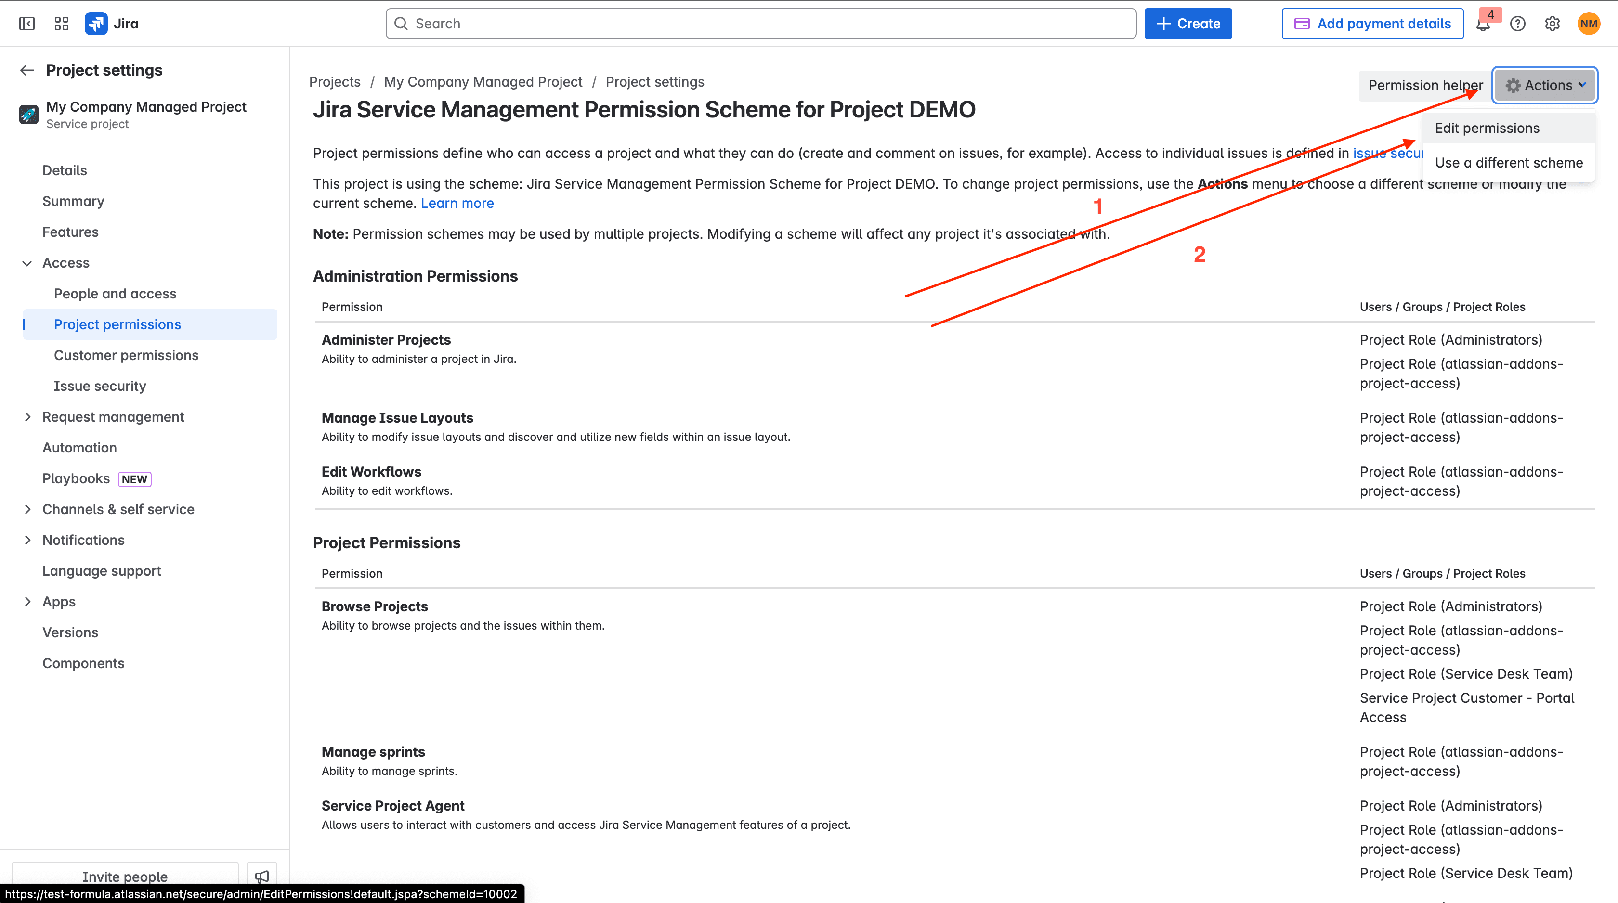Click the Browse Projects permission name

[x=375, y=606]
